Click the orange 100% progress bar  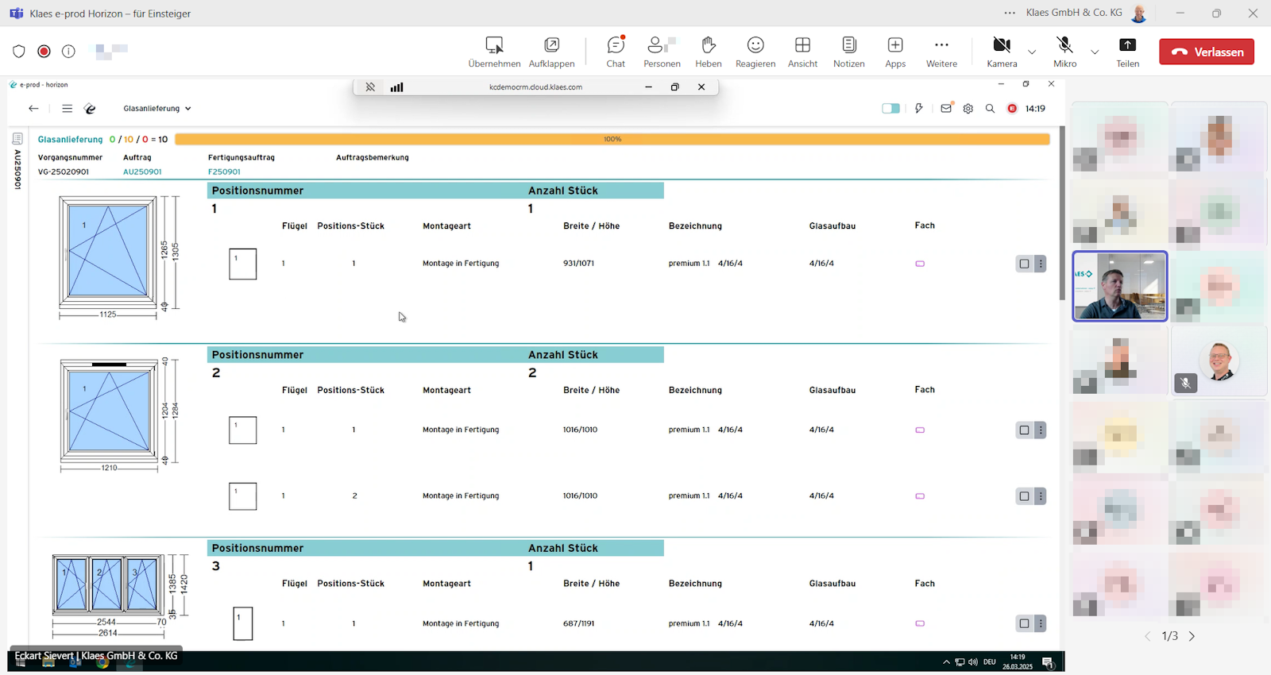click(612, 139)
